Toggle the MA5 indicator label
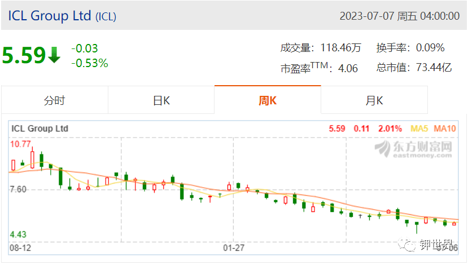Screen dimensions: 468x265 419,129
